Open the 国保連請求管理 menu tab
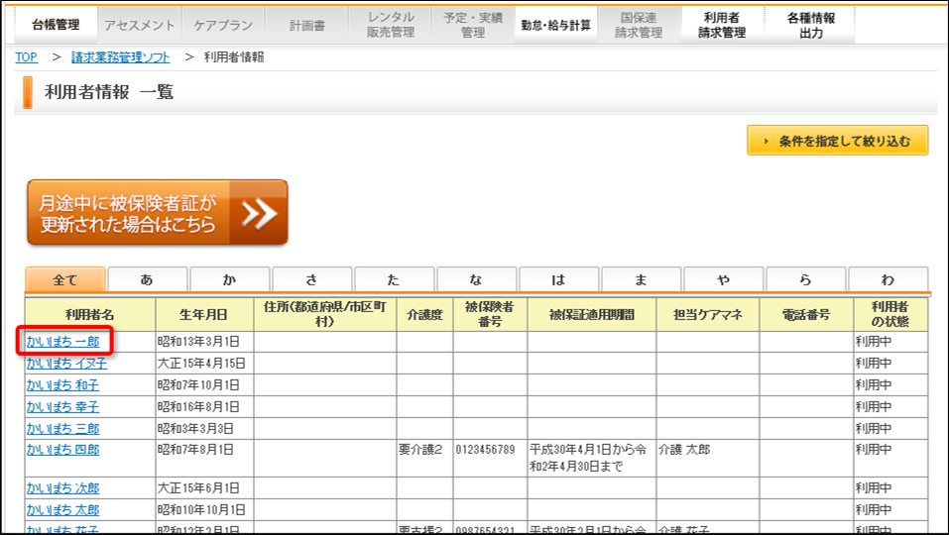The height and width of the screenshot is (535, 949). 639,26
